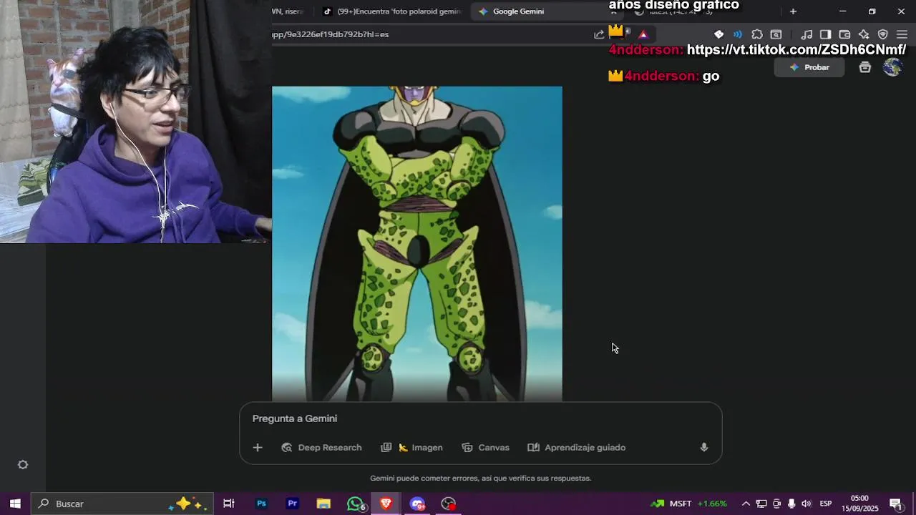Open the Google Gemini browser tab
This screenshot has width=916, height=515.
[x=518, y=11]
